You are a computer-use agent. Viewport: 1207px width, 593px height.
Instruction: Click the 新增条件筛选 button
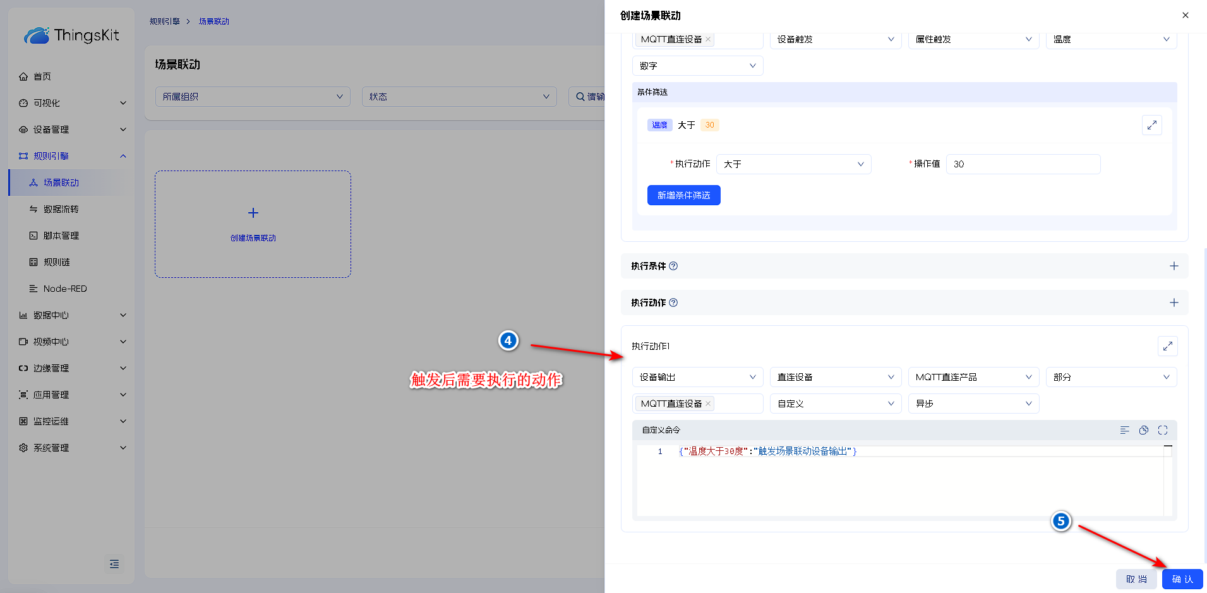[683, 195]
